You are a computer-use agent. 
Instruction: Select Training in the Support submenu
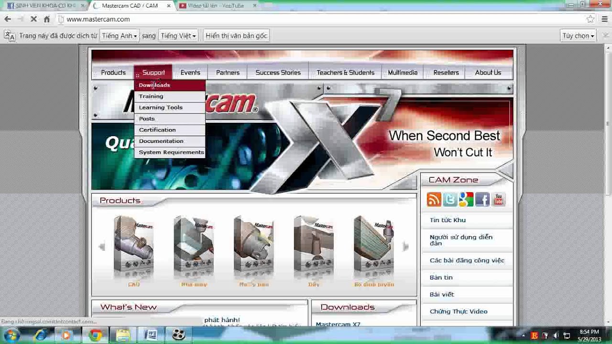tap(170, 96)
